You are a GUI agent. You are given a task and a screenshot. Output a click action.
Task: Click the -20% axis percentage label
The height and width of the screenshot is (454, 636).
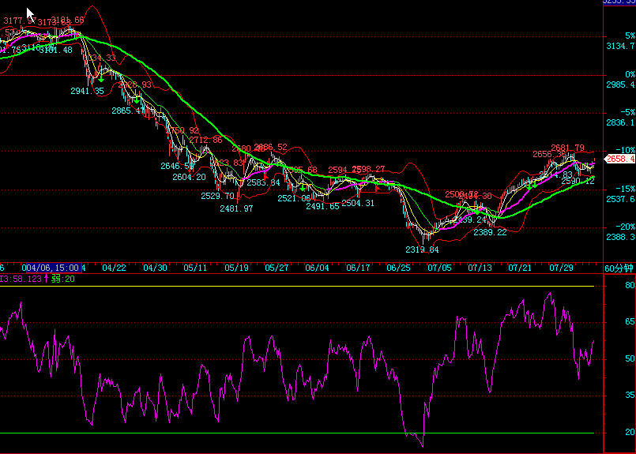coord(626,227)
